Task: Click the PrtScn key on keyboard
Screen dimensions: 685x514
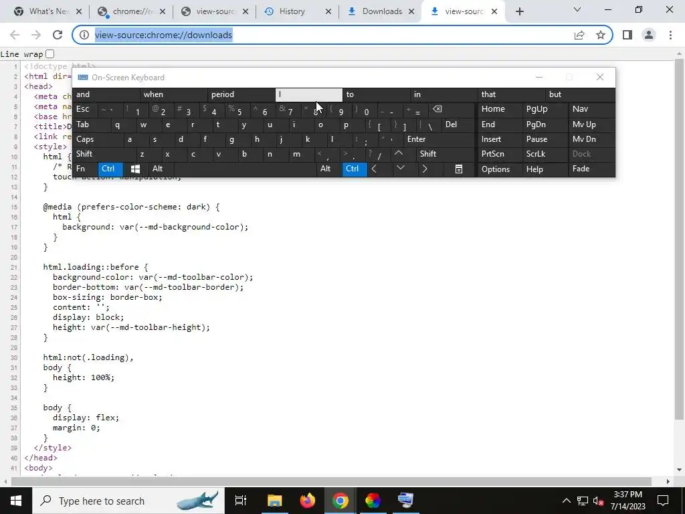Action: pos(500,154)
